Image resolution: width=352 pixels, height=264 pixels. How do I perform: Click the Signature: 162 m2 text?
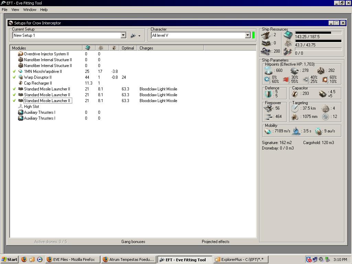click(277, 143)
